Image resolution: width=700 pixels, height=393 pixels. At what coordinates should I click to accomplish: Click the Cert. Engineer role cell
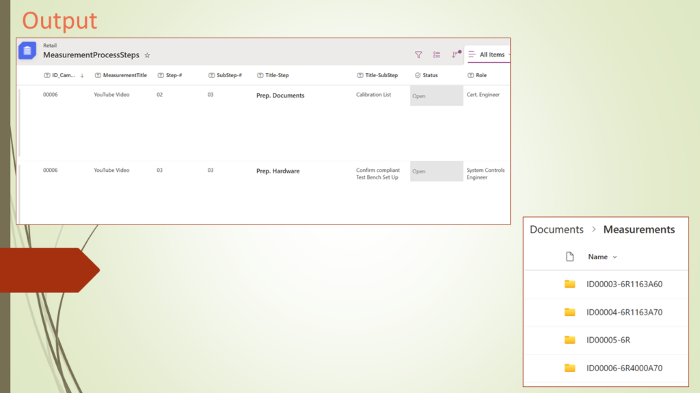[483, 94]
